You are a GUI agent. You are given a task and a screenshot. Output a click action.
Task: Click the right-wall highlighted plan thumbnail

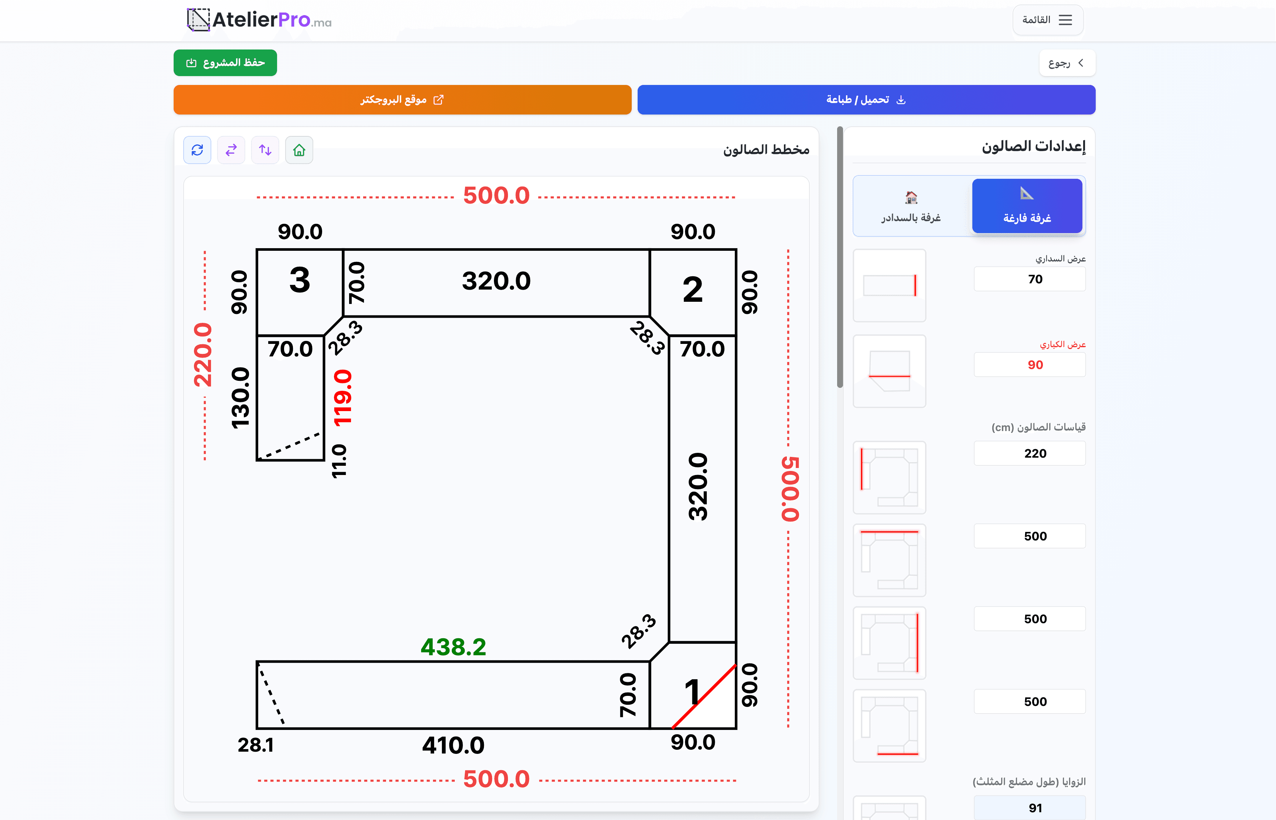889,643
